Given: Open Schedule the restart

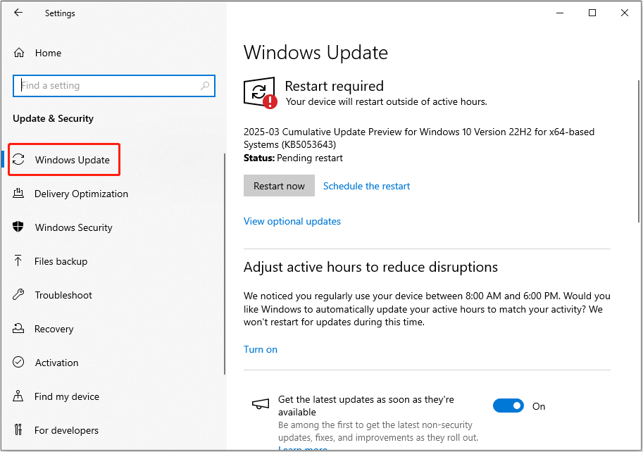Looking at the screenshot, I should click(x=366, y=185).
